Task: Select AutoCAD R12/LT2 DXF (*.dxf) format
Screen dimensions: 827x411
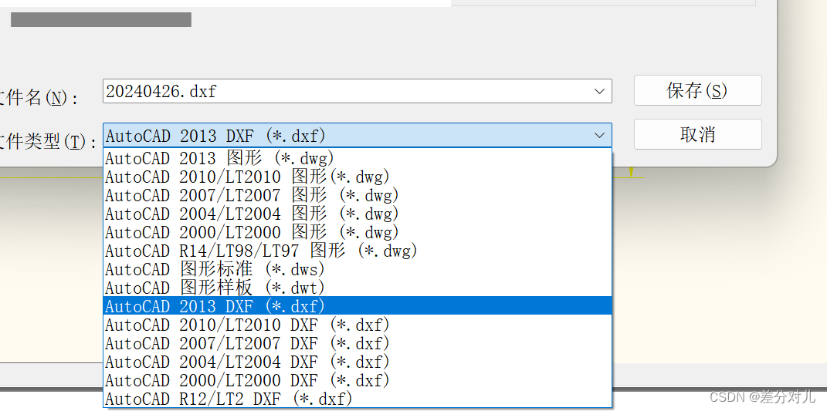Action: pyautogui.click(x=358, y=399)
